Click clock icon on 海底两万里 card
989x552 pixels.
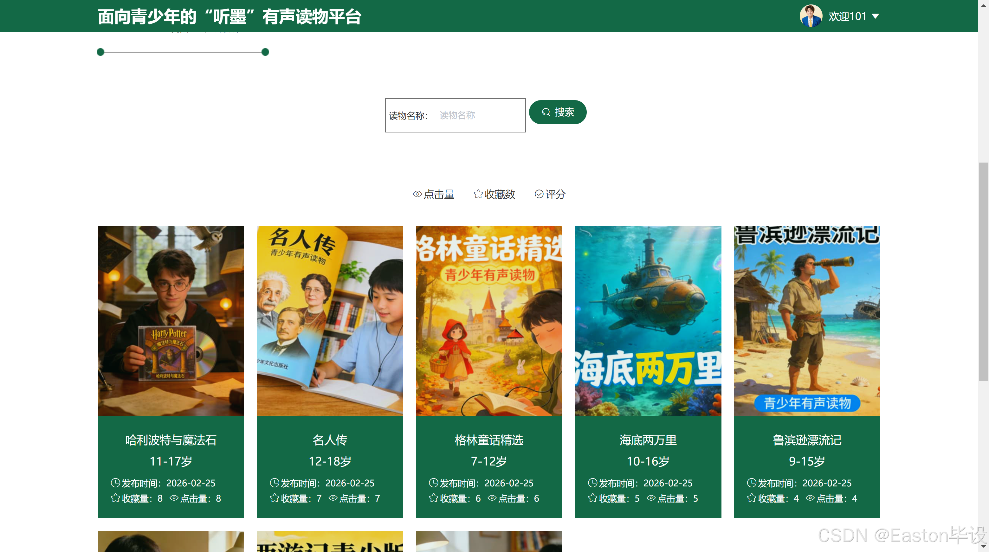(x=593, y=483)
